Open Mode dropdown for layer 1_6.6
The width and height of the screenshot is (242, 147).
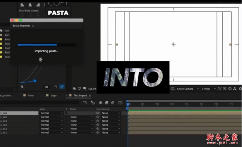coord(51,113)
